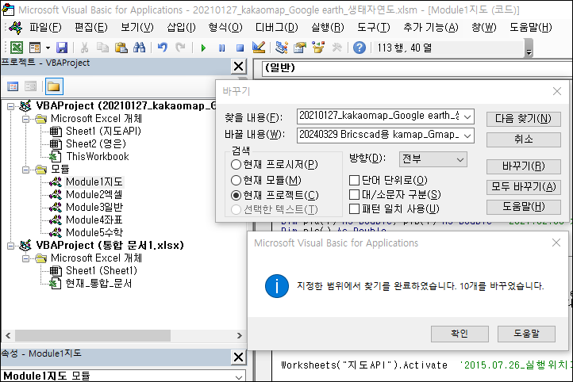Click 모두 바꾸기(A) button
573x382 pixels.
pos(523,187)
